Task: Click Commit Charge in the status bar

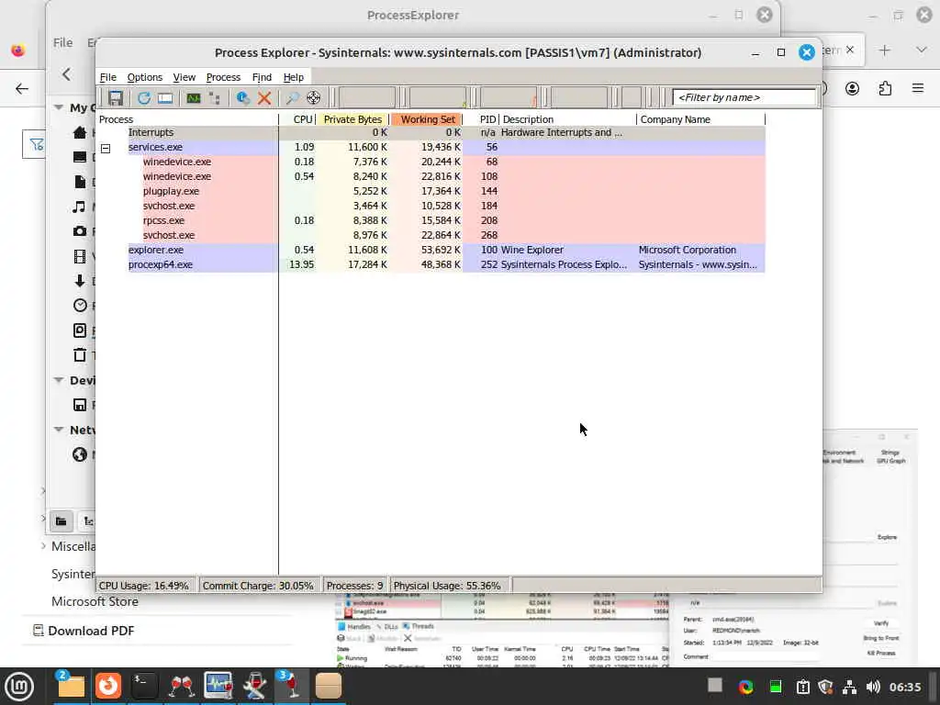Action: coord(258,586)
